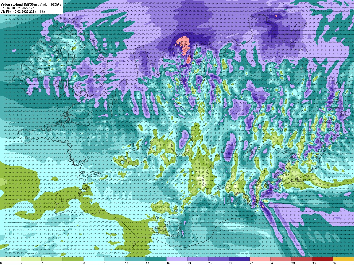Viewport: 354px width, 265px height.
Task: Click the orange-yellow legend swatch above 32
Action: pyautogui.click(x=343, y=259)
